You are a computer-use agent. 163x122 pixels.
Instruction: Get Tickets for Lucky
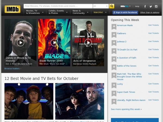point(153,84)
